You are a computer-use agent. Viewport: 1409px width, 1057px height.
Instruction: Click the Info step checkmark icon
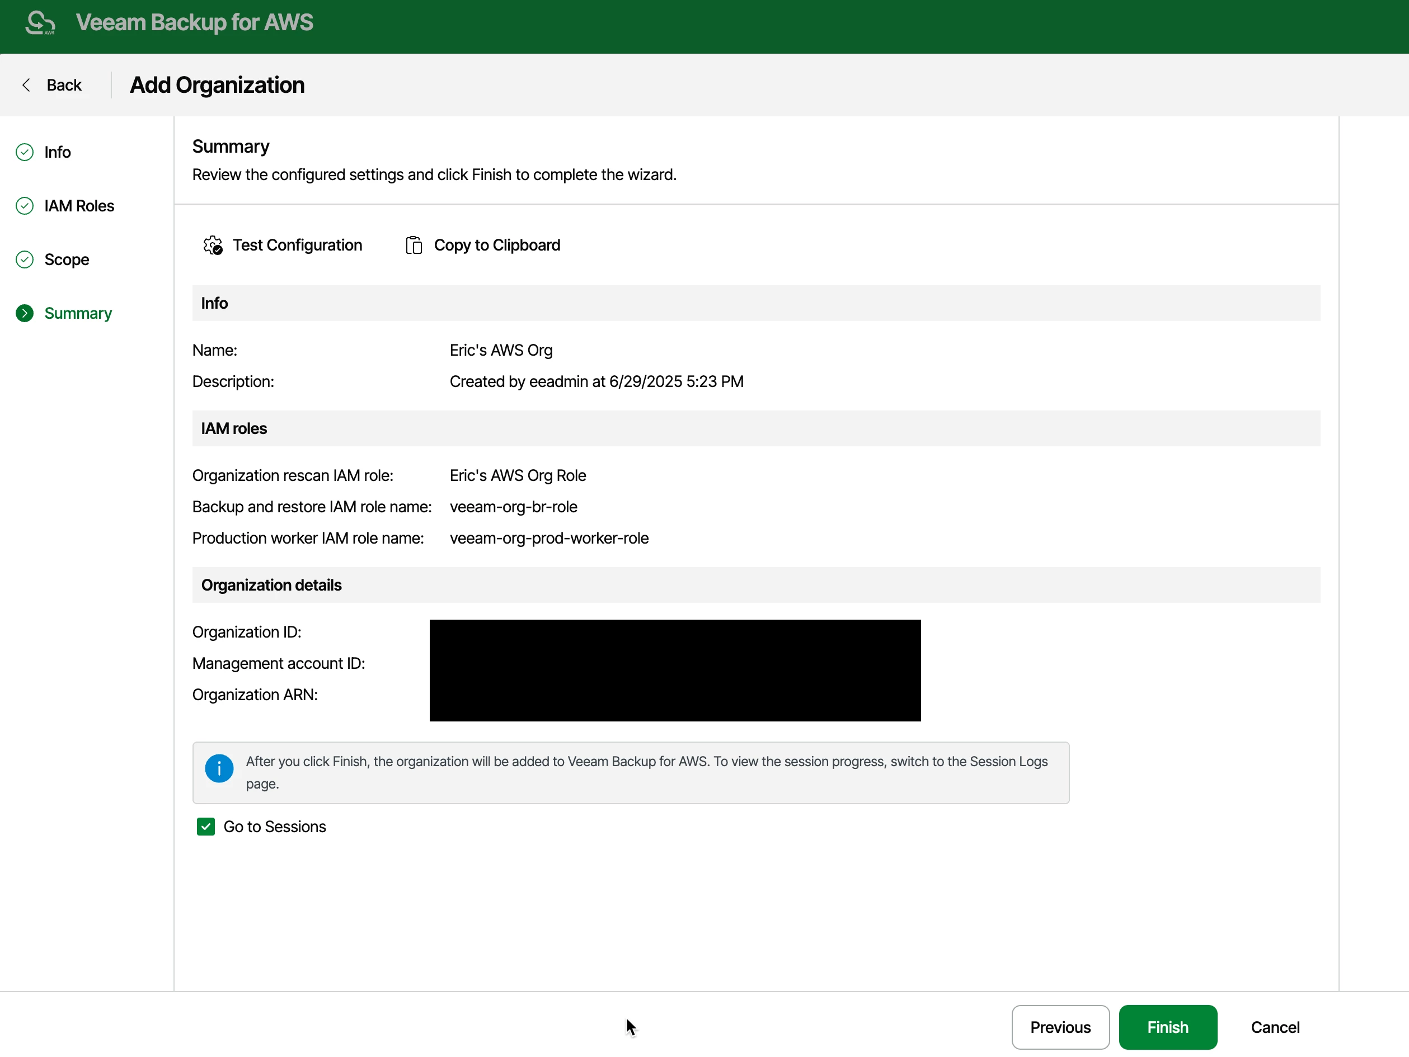(24, 152)
